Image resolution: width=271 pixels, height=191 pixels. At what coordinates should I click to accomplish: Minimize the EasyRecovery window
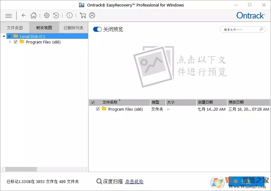pyautogui.click(x=236, y=5)
